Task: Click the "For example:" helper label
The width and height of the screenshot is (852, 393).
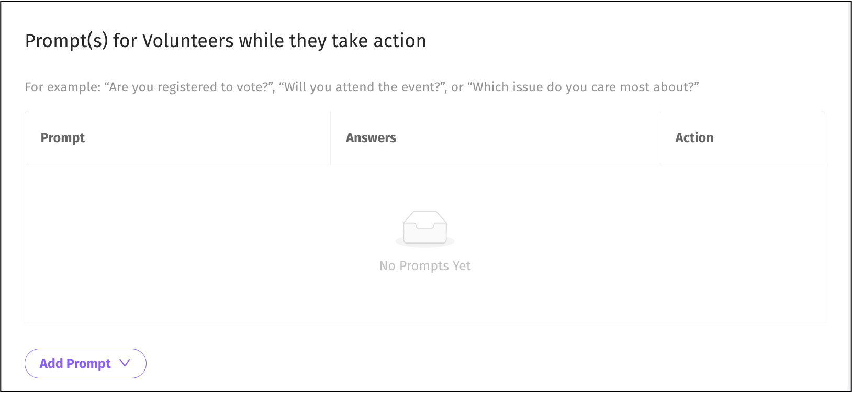Action: tap(62, 87)
